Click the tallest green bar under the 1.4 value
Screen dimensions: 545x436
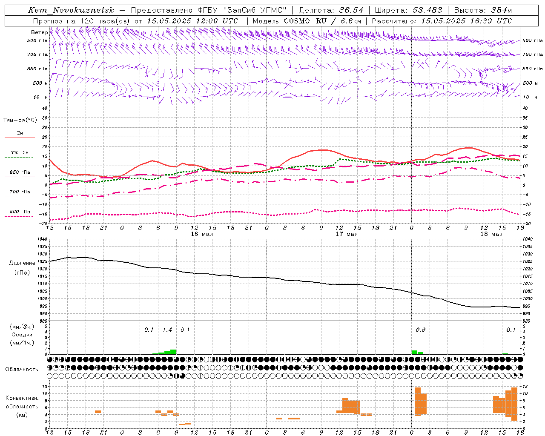[x=173, y=352]
